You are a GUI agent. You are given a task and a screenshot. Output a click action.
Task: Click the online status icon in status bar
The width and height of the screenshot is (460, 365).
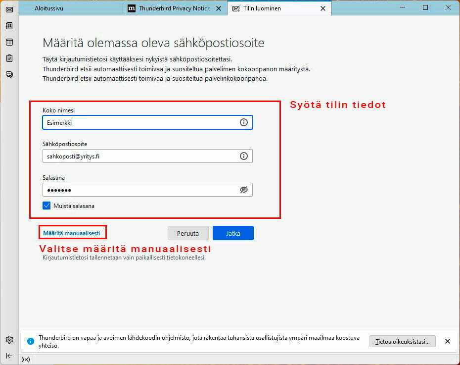point(26,360)
